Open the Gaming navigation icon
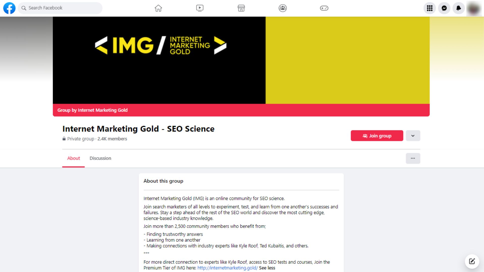 (x=324, y=8)
